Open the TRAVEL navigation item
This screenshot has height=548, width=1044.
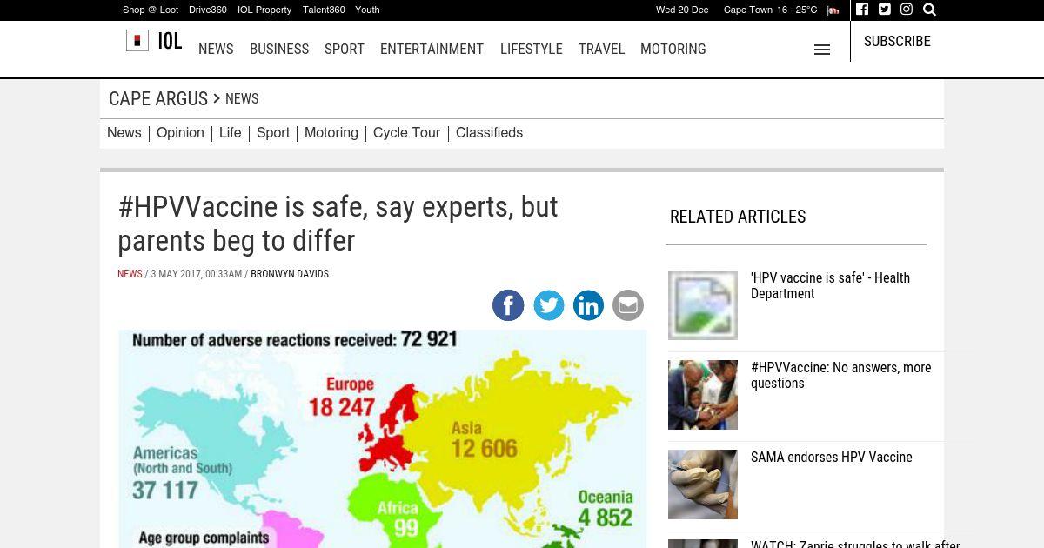click(602, 50)
